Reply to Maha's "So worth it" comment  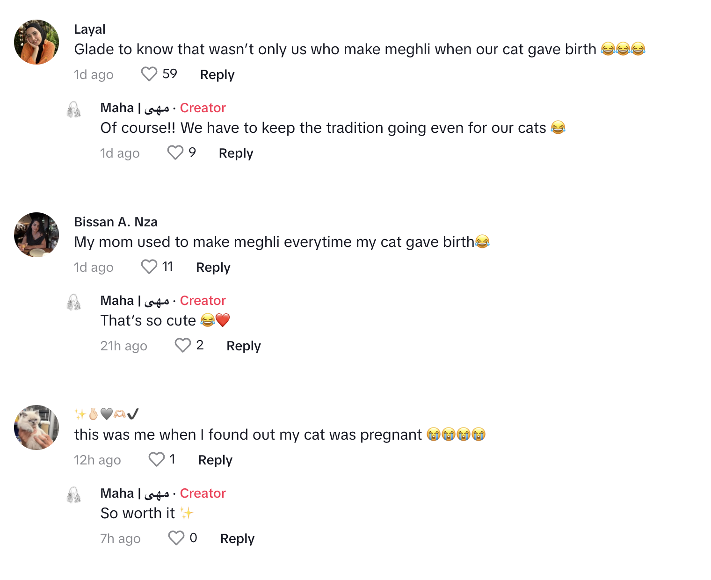(x=237, y=539)
